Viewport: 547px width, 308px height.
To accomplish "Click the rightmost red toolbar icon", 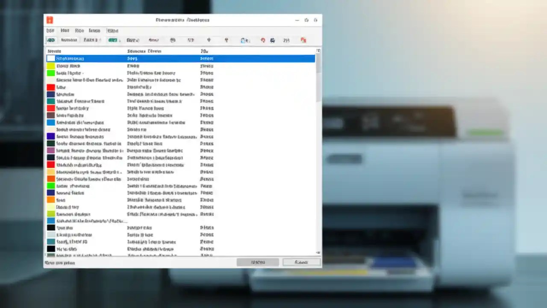I will (x=303, y=40).
